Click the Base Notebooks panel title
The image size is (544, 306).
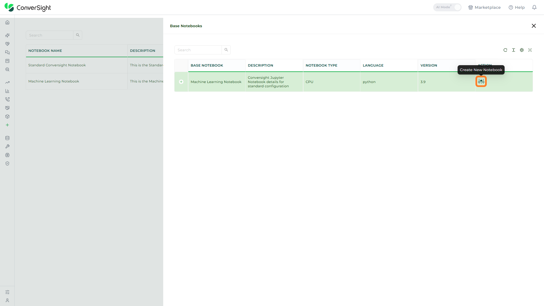(x=186, y=26)
